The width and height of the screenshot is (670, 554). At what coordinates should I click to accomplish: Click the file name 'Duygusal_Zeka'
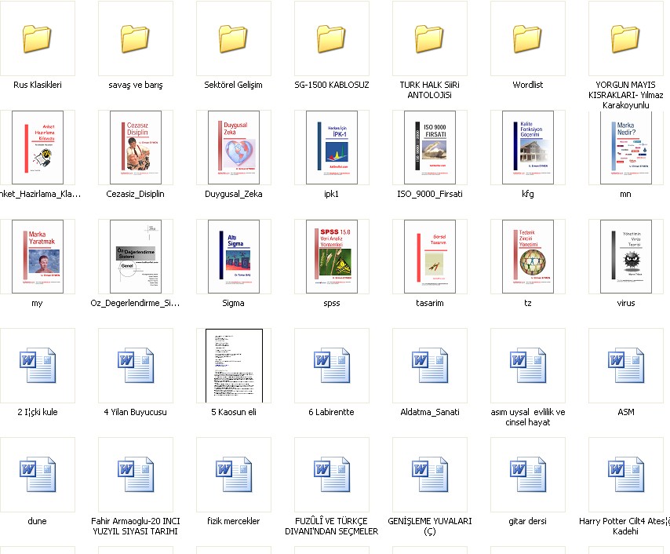[233, 194]
